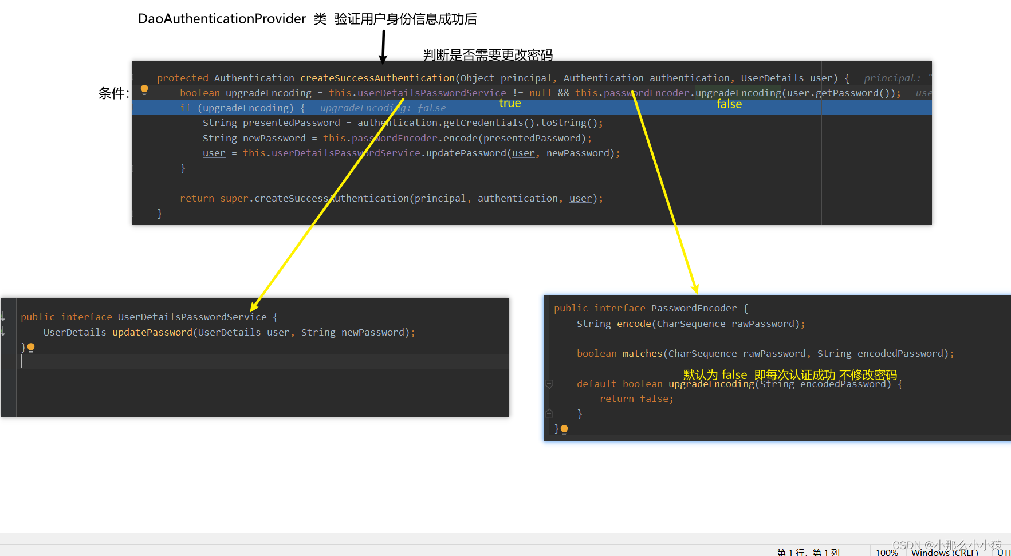Collapse the default upgradeEncoding method fold marker

(x=549, y=384)
